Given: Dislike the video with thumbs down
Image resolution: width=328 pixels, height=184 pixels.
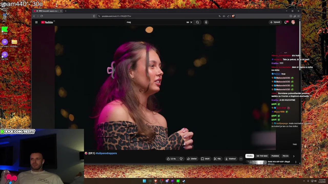Looking at the screenshot, I should point(181,159).
